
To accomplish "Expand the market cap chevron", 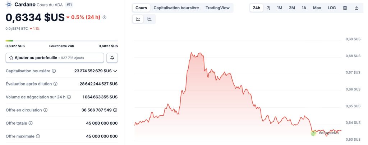I will [115, 71].
